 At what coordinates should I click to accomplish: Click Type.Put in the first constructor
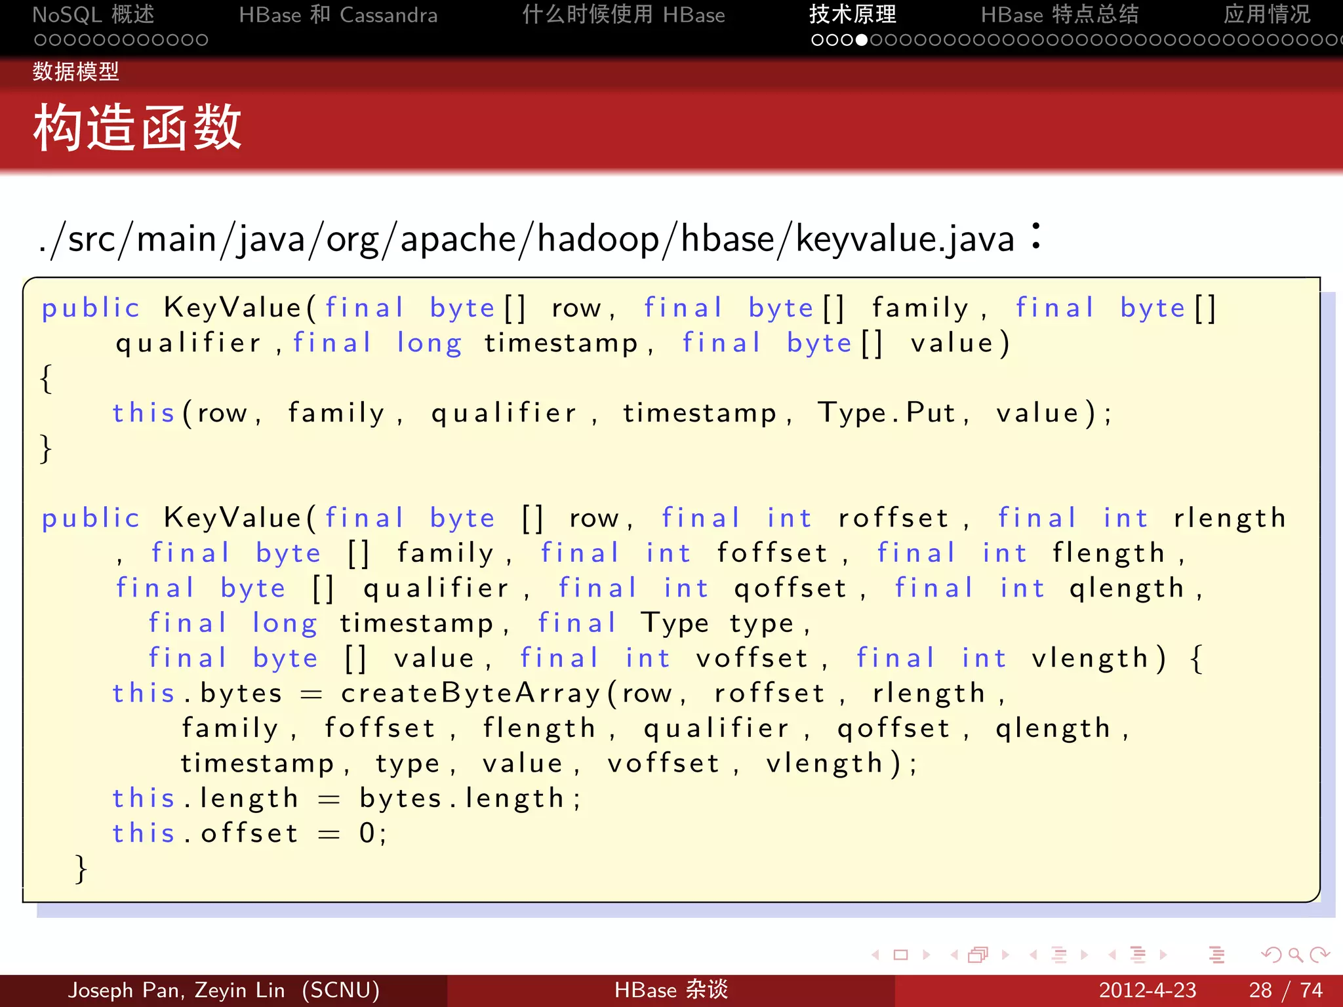pyautogui.click(x=887, y=413)
